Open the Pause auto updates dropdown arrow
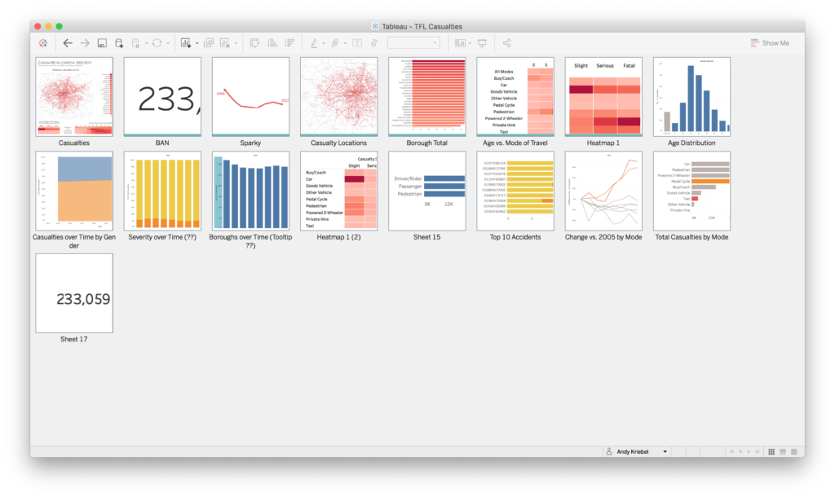Screen dimensions: 835x497 (x=146, y=44)
